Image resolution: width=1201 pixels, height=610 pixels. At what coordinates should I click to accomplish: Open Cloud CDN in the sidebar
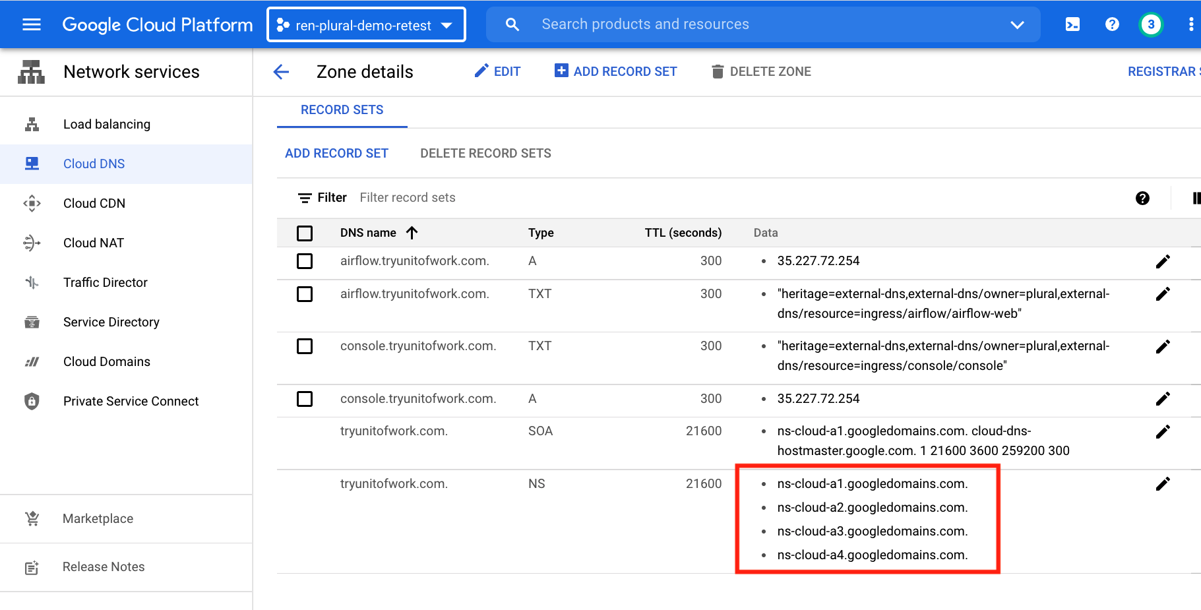94,203
